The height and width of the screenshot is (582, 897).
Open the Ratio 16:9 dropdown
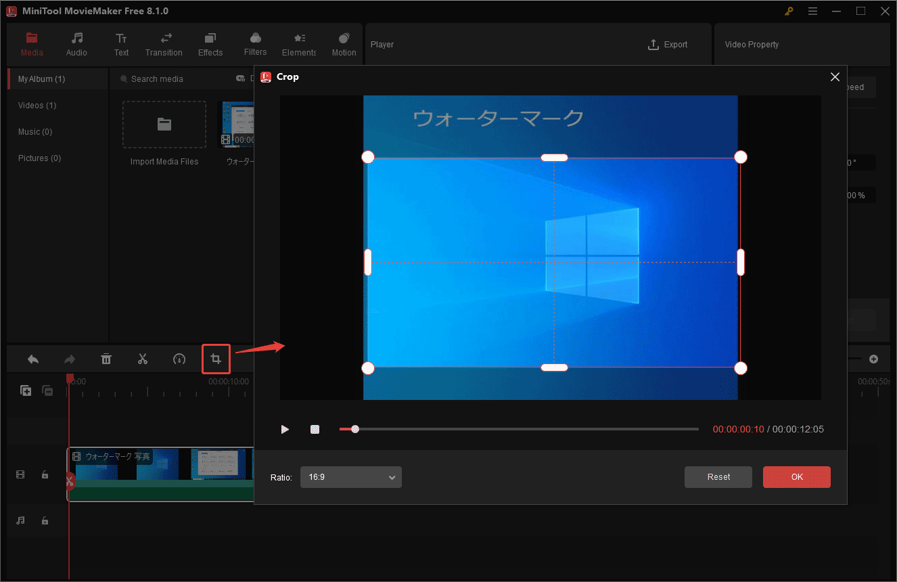351,477
